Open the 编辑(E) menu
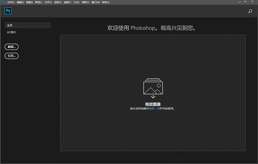Viewport: 258px width, 164px height. coord(20,2)
